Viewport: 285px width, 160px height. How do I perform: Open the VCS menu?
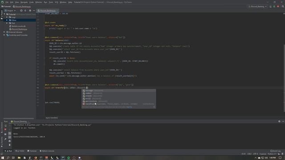coord(57,2)
